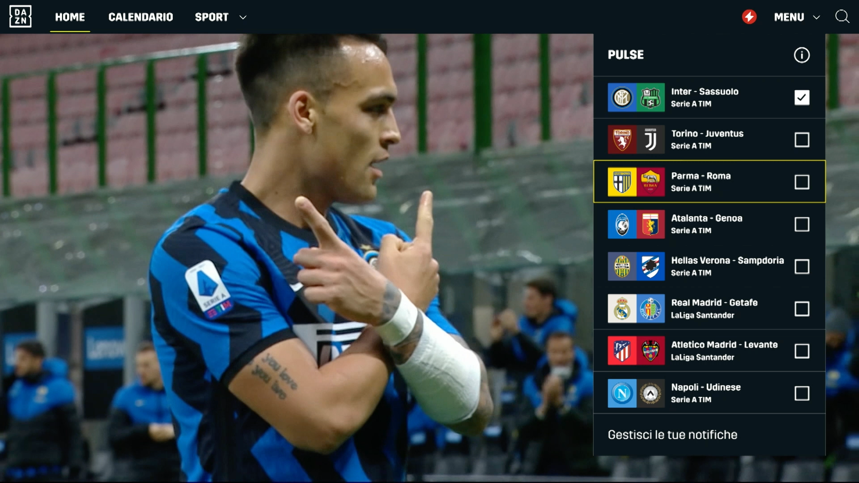This screenshot has width=859, height=483.
Task: Tick the Atalanta - Genoa checkbox
Action: 802,224
